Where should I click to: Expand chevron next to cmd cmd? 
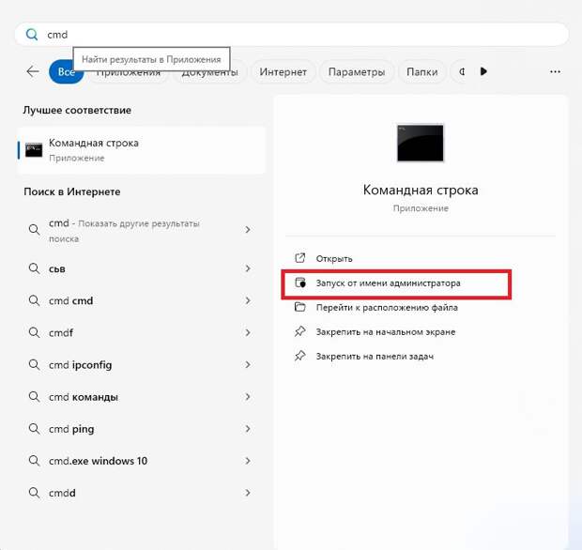[x=248, y=300]
